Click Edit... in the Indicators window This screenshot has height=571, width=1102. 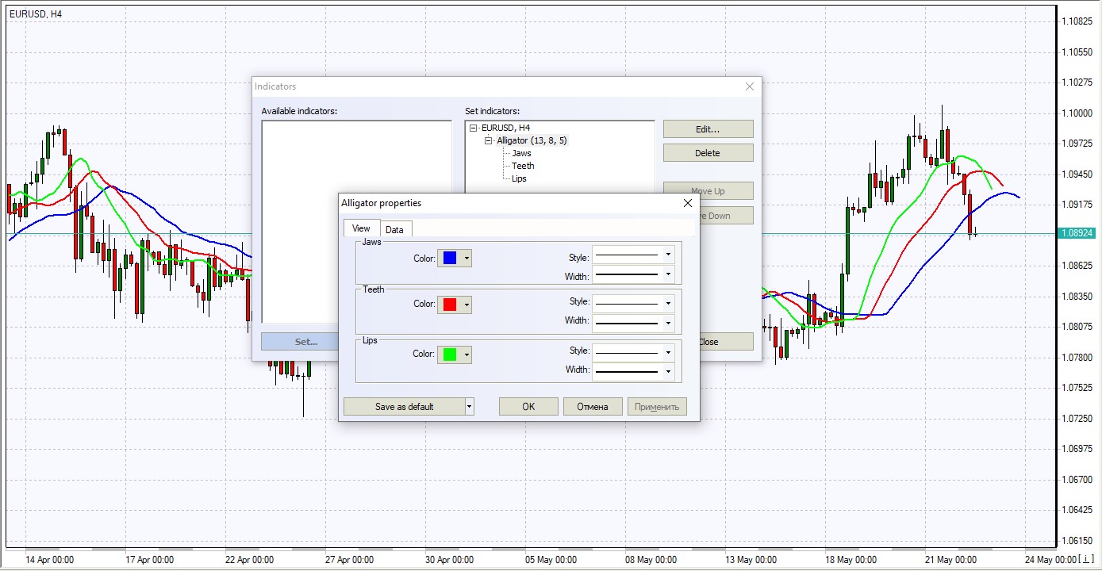point(708,129)
